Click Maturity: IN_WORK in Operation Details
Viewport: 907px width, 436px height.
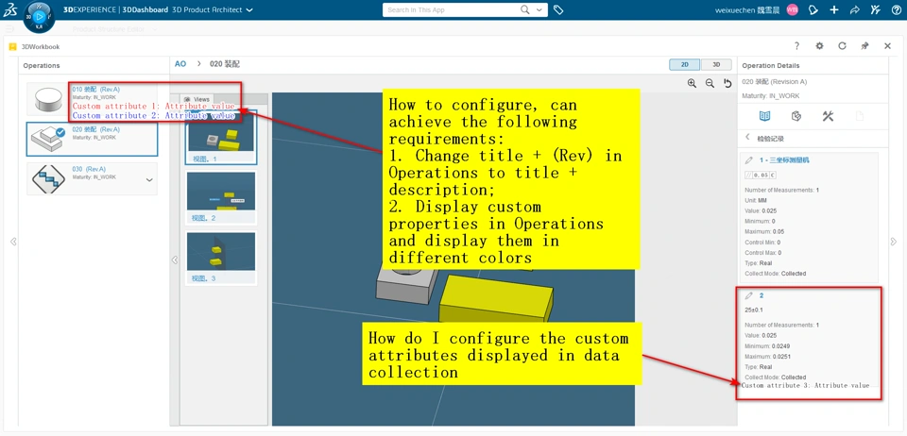[771, 96]
